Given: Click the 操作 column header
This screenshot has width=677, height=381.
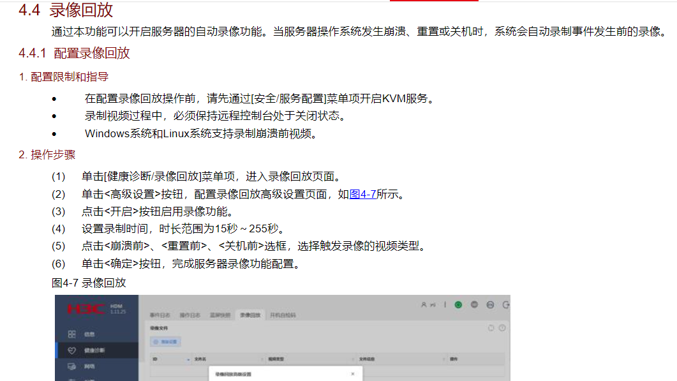Looking at the screenshot, I should pyautogui.click(x=454, y=359).
